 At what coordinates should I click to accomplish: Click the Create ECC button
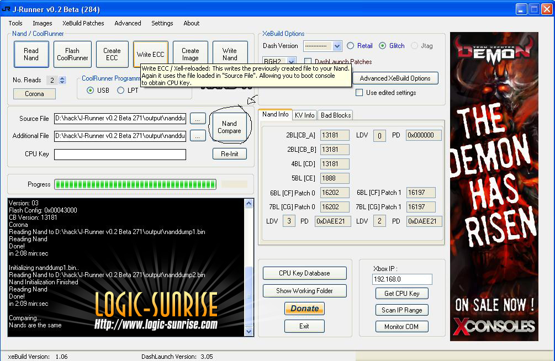pos(112,54)
